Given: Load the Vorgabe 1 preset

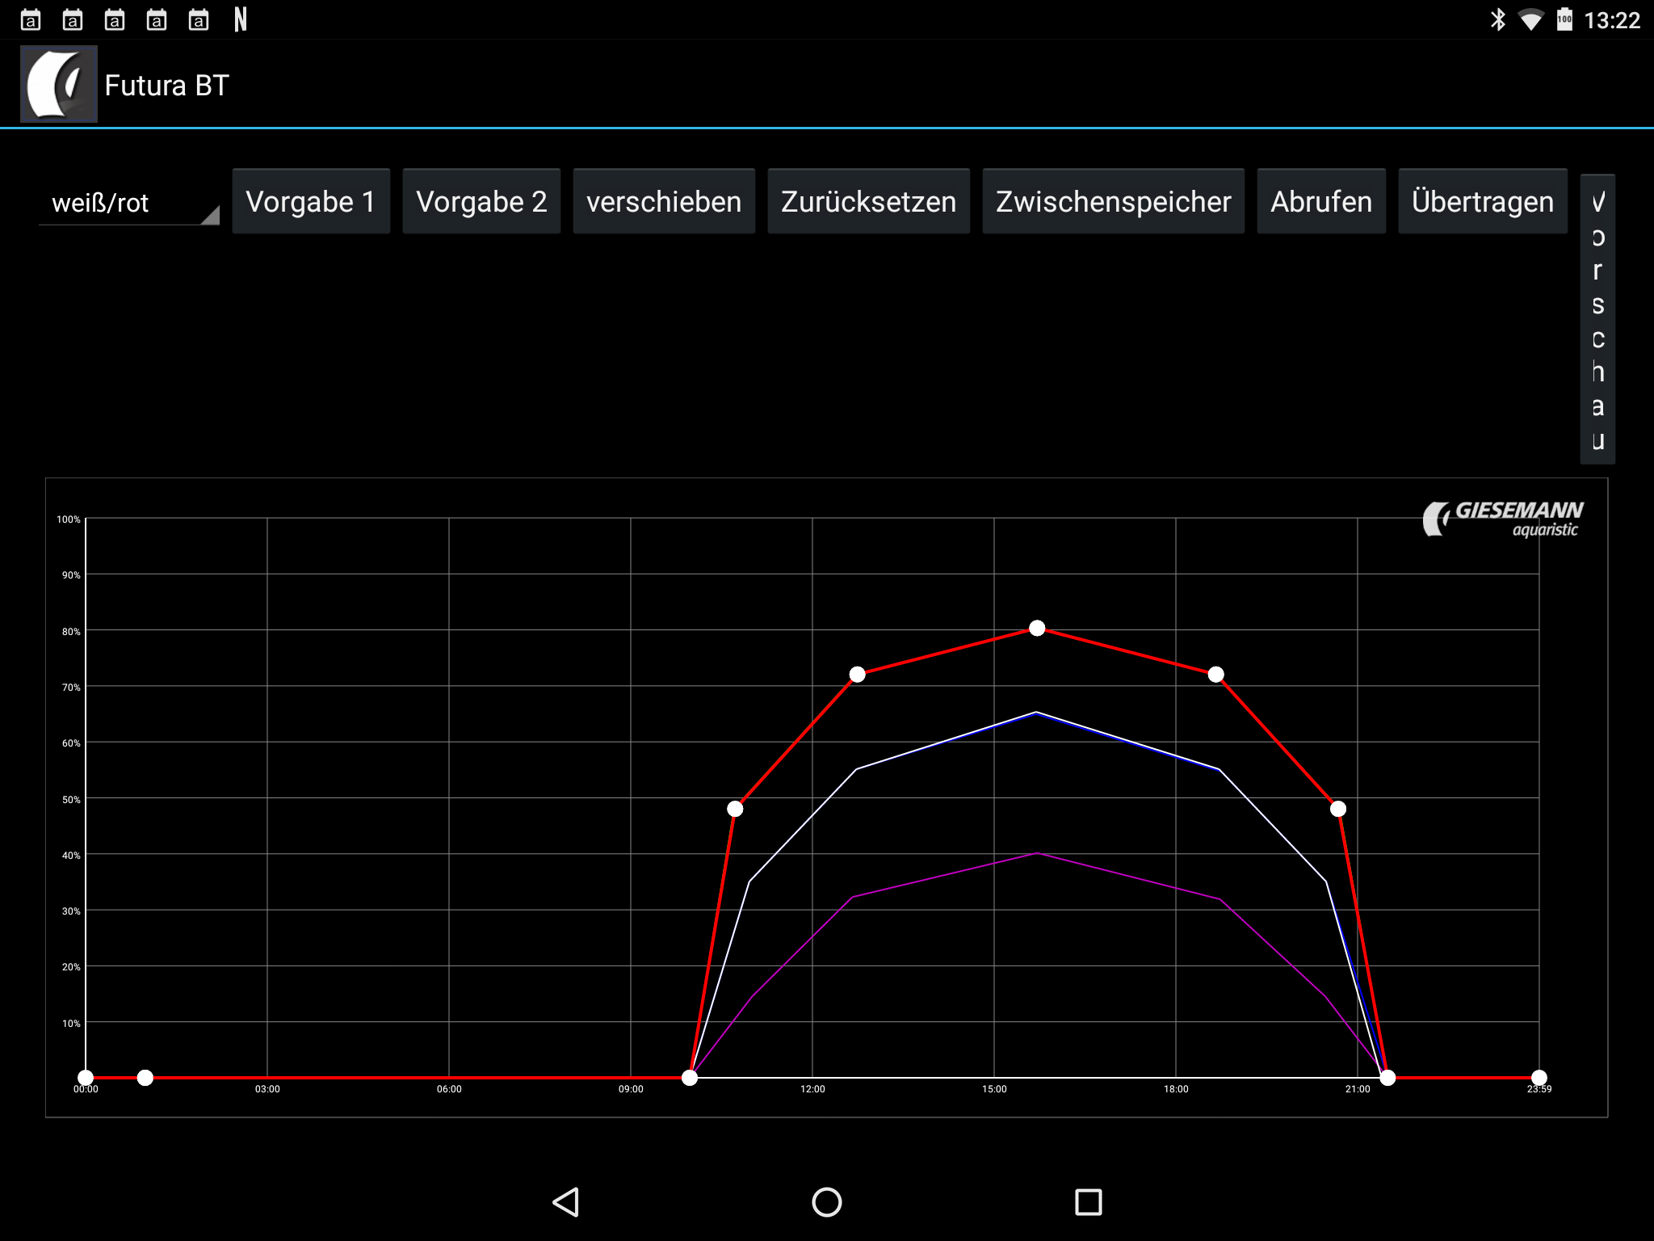Looking at the screenshot, I should pyautogui.click(x=311, y=201).
